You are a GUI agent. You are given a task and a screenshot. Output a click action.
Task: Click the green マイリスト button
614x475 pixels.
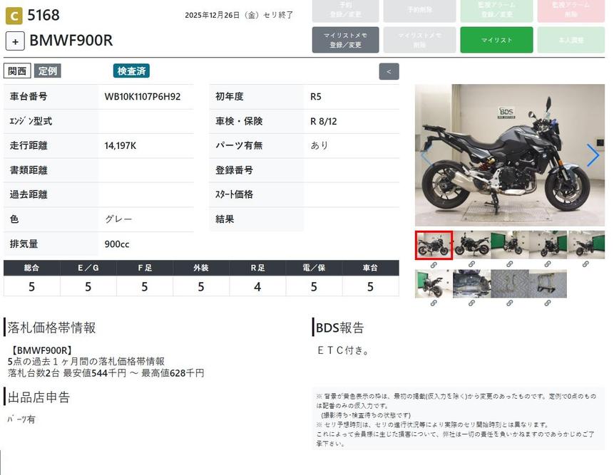point(496,40)
